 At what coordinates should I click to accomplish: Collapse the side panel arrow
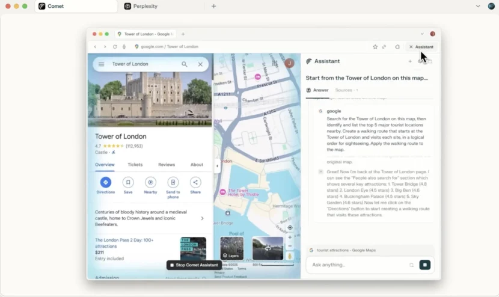[217, 166]
